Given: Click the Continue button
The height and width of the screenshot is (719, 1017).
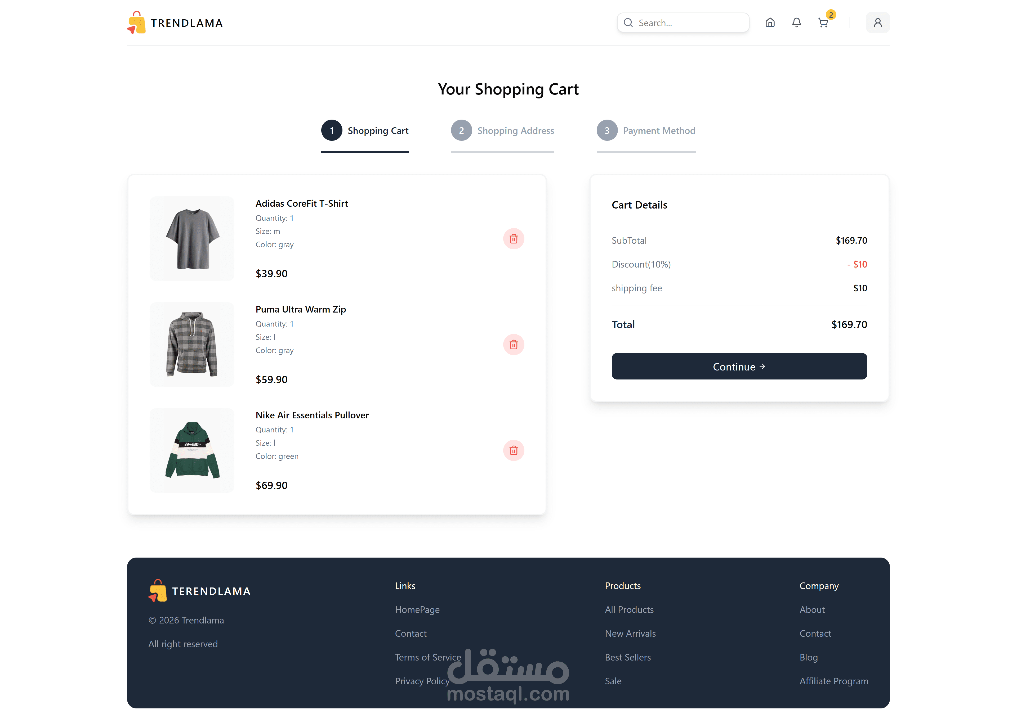Looking at the screenshot, I should (x=739, y=366).
